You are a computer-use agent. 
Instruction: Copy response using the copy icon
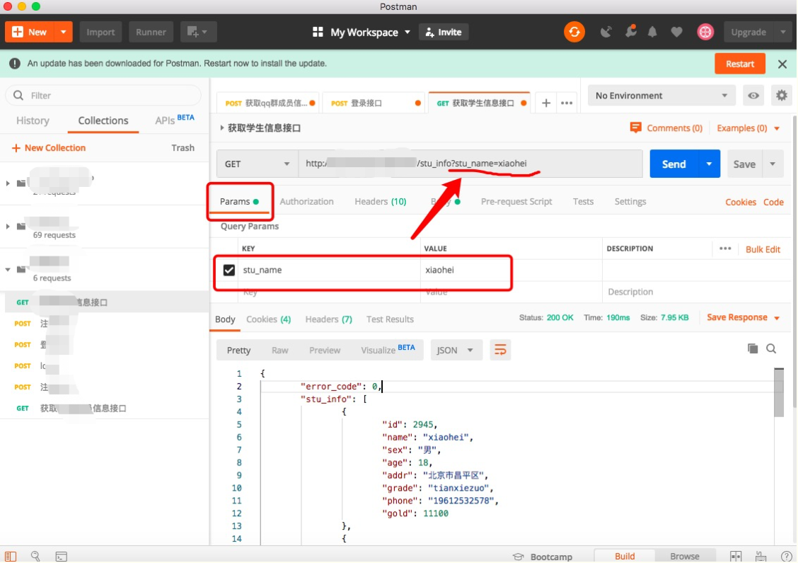point(753,348)
